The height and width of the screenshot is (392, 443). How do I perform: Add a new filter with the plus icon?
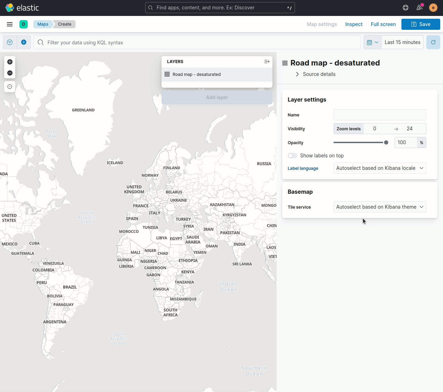24,42
